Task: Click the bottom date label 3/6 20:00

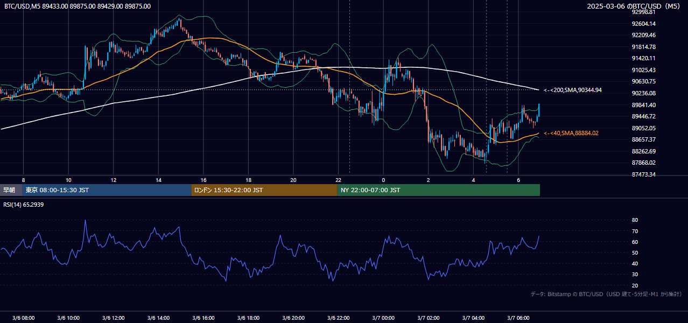Action: pyautogui.click(x=293, y=318)
